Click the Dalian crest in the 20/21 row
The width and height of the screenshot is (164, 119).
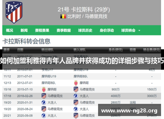(44, 116)
